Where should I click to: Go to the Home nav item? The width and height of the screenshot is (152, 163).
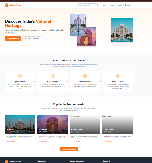pos(105,5)
